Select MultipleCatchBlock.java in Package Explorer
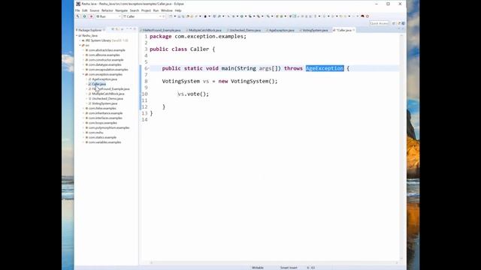481x270 pixels. coord(108,94)
